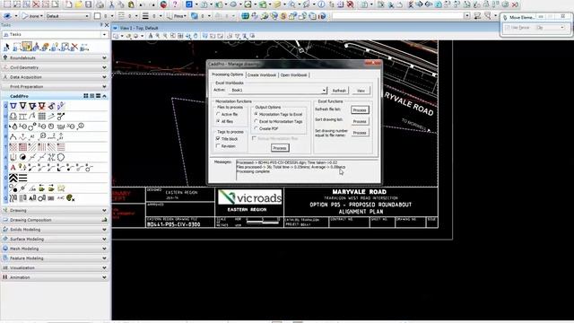Click inside the Messages text box
This screenshot has height=323, width=574.
[x=307, y=170]
